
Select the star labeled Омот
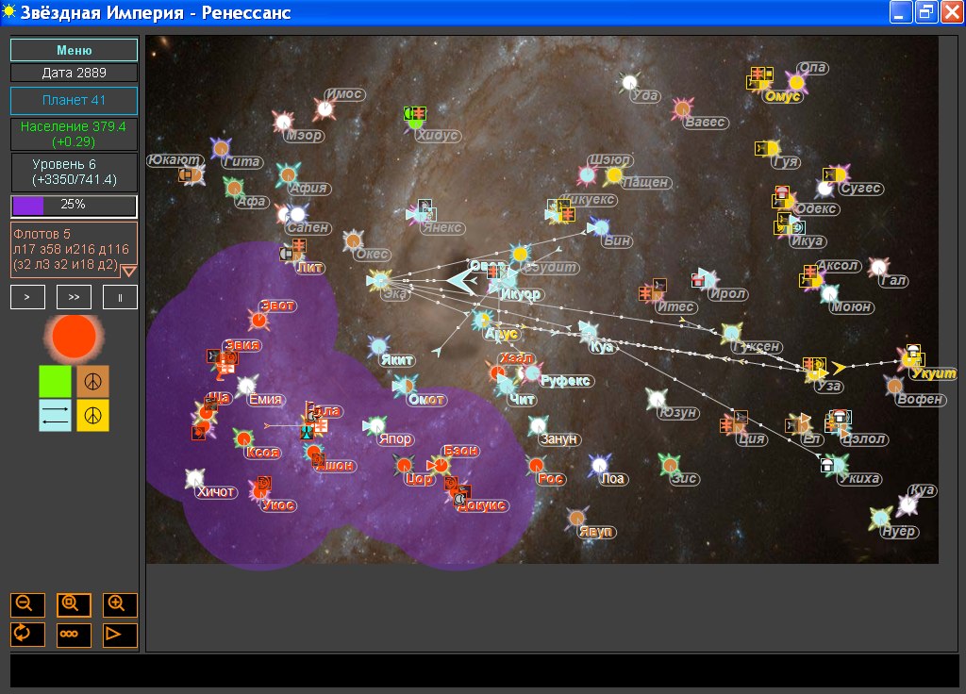(x=405, y=386)
